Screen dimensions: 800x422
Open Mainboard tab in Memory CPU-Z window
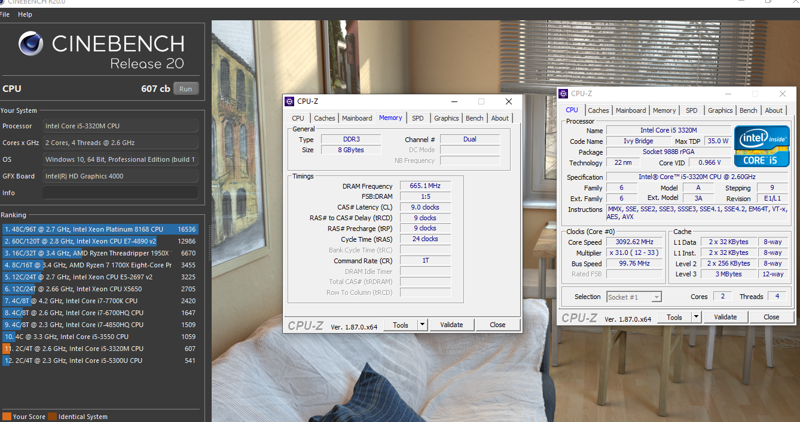[x=357, y=118]
